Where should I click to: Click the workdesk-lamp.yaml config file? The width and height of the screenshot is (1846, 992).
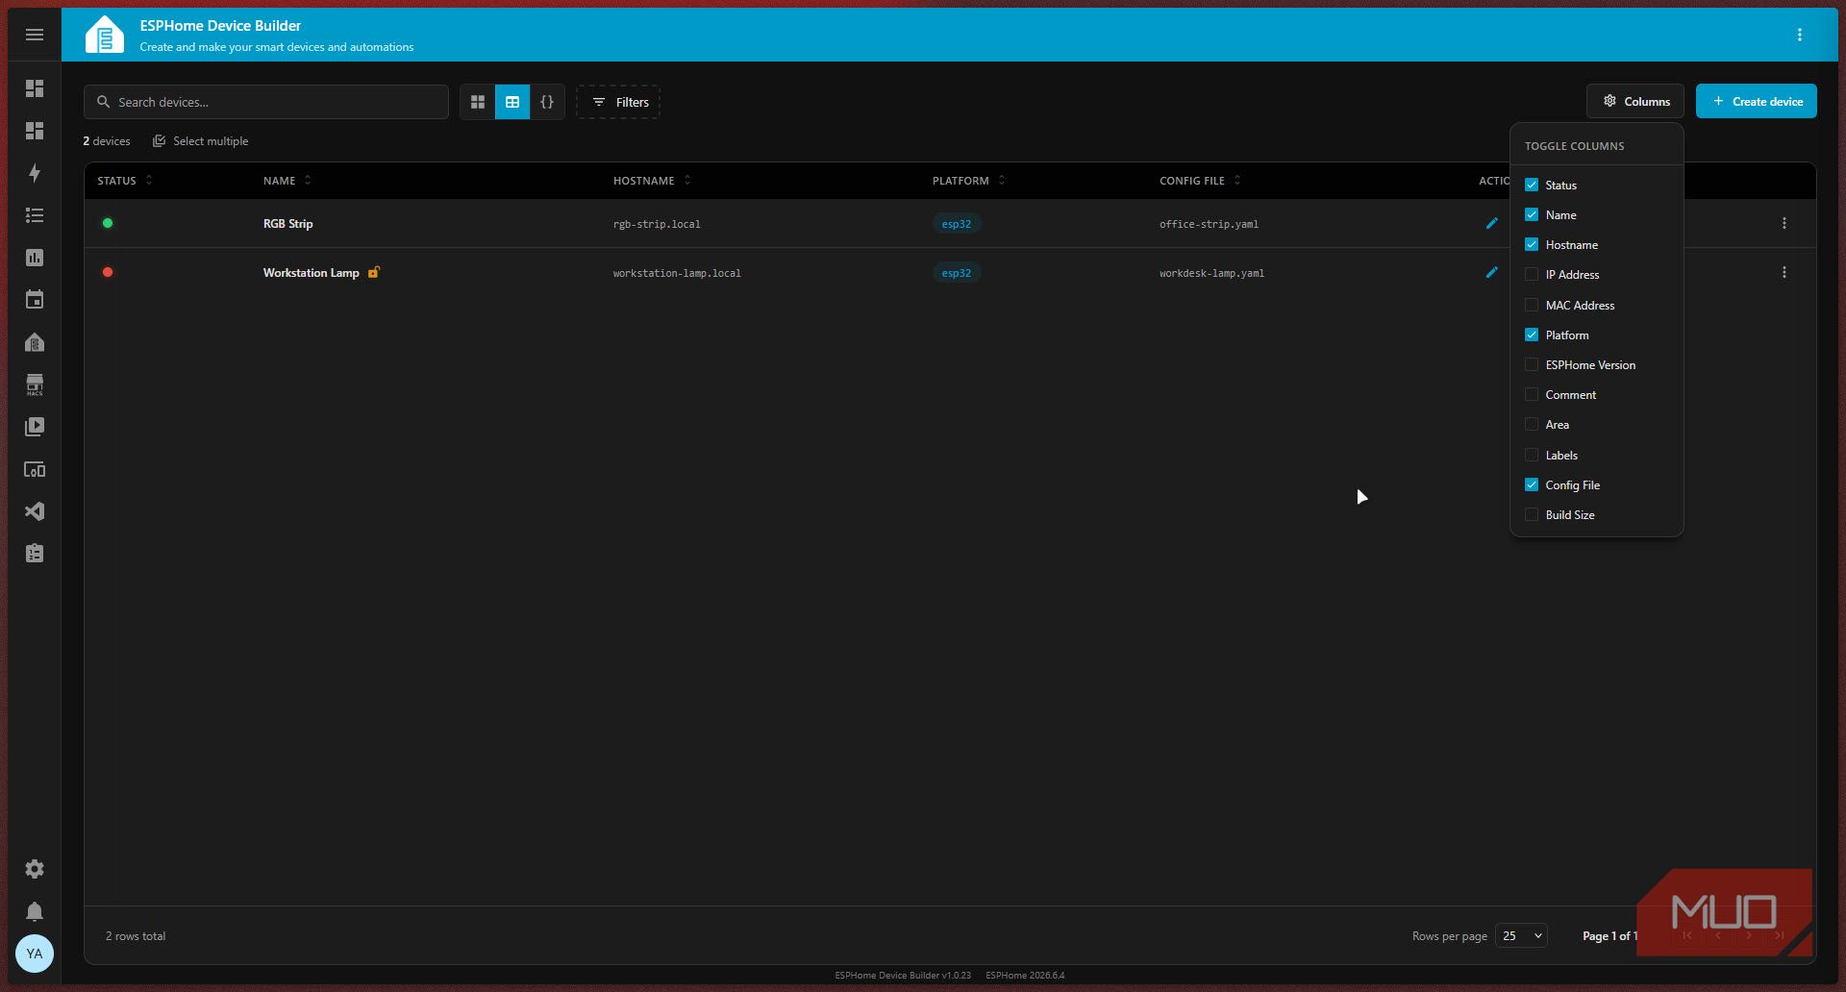tap(1211, 273)
